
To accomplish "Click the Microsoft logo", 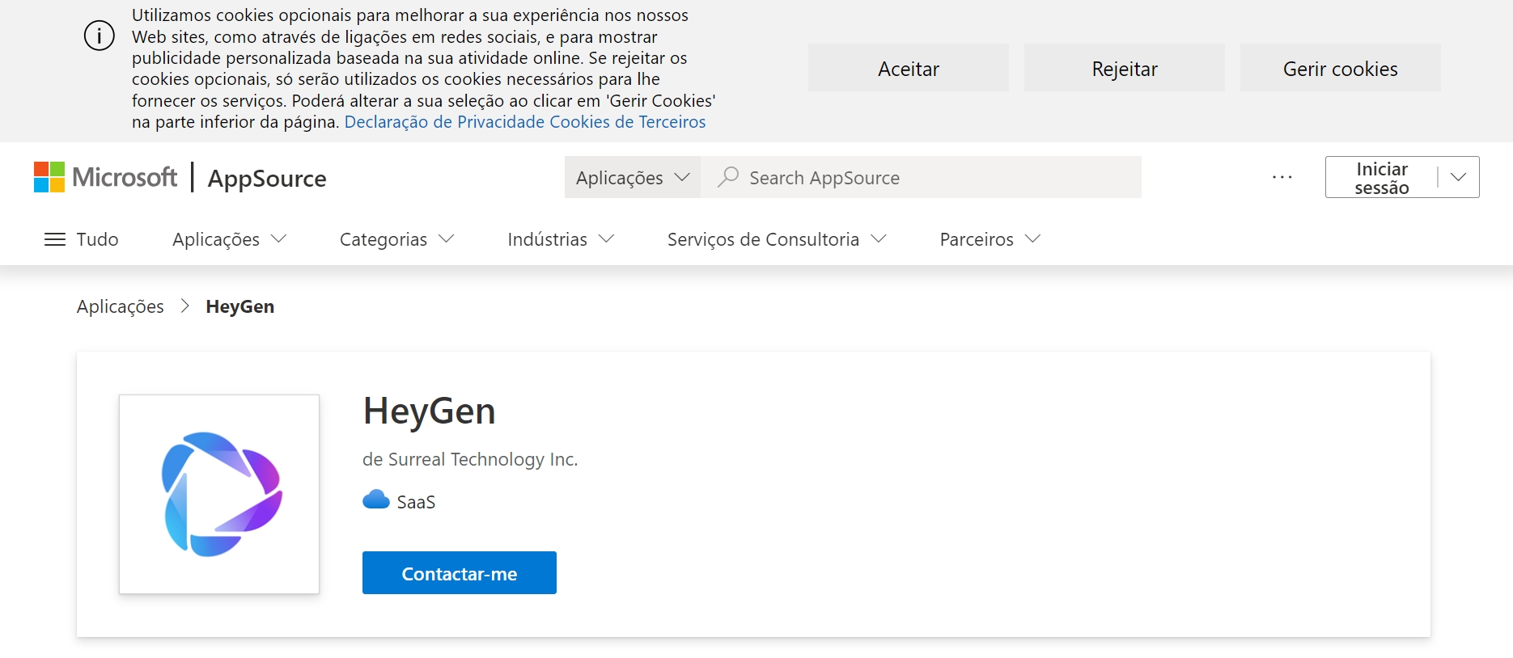I will 105,177.
